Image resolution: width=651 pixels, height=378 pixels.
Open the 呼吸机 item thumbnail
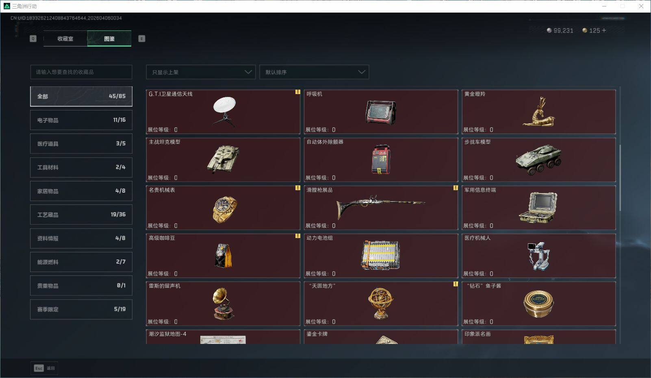click(380, 112)
